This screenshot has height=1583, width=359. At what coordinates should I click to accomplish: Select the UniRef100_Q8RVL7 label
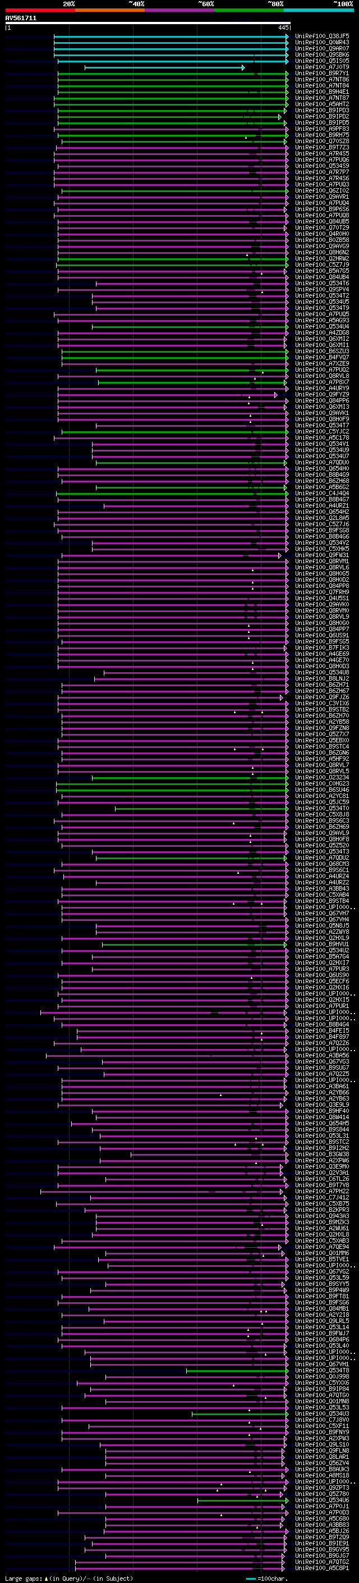tap(322, 765)
